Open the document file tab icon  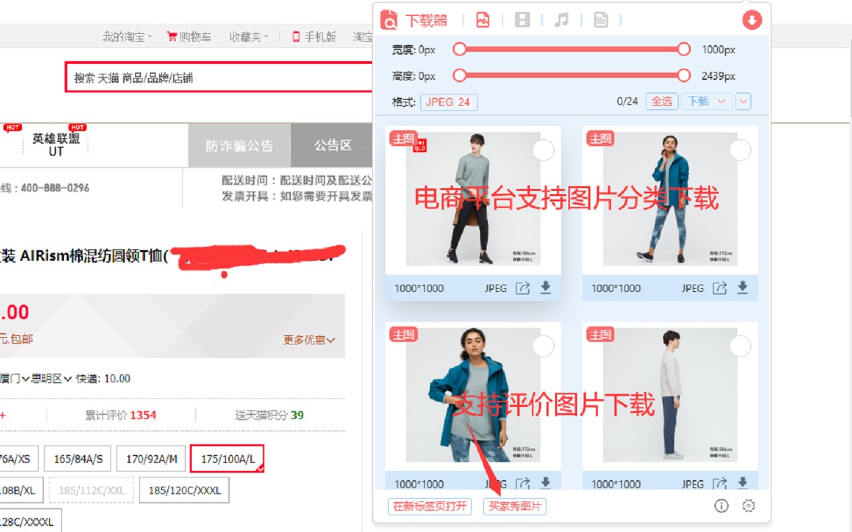(x=601, y=20)
